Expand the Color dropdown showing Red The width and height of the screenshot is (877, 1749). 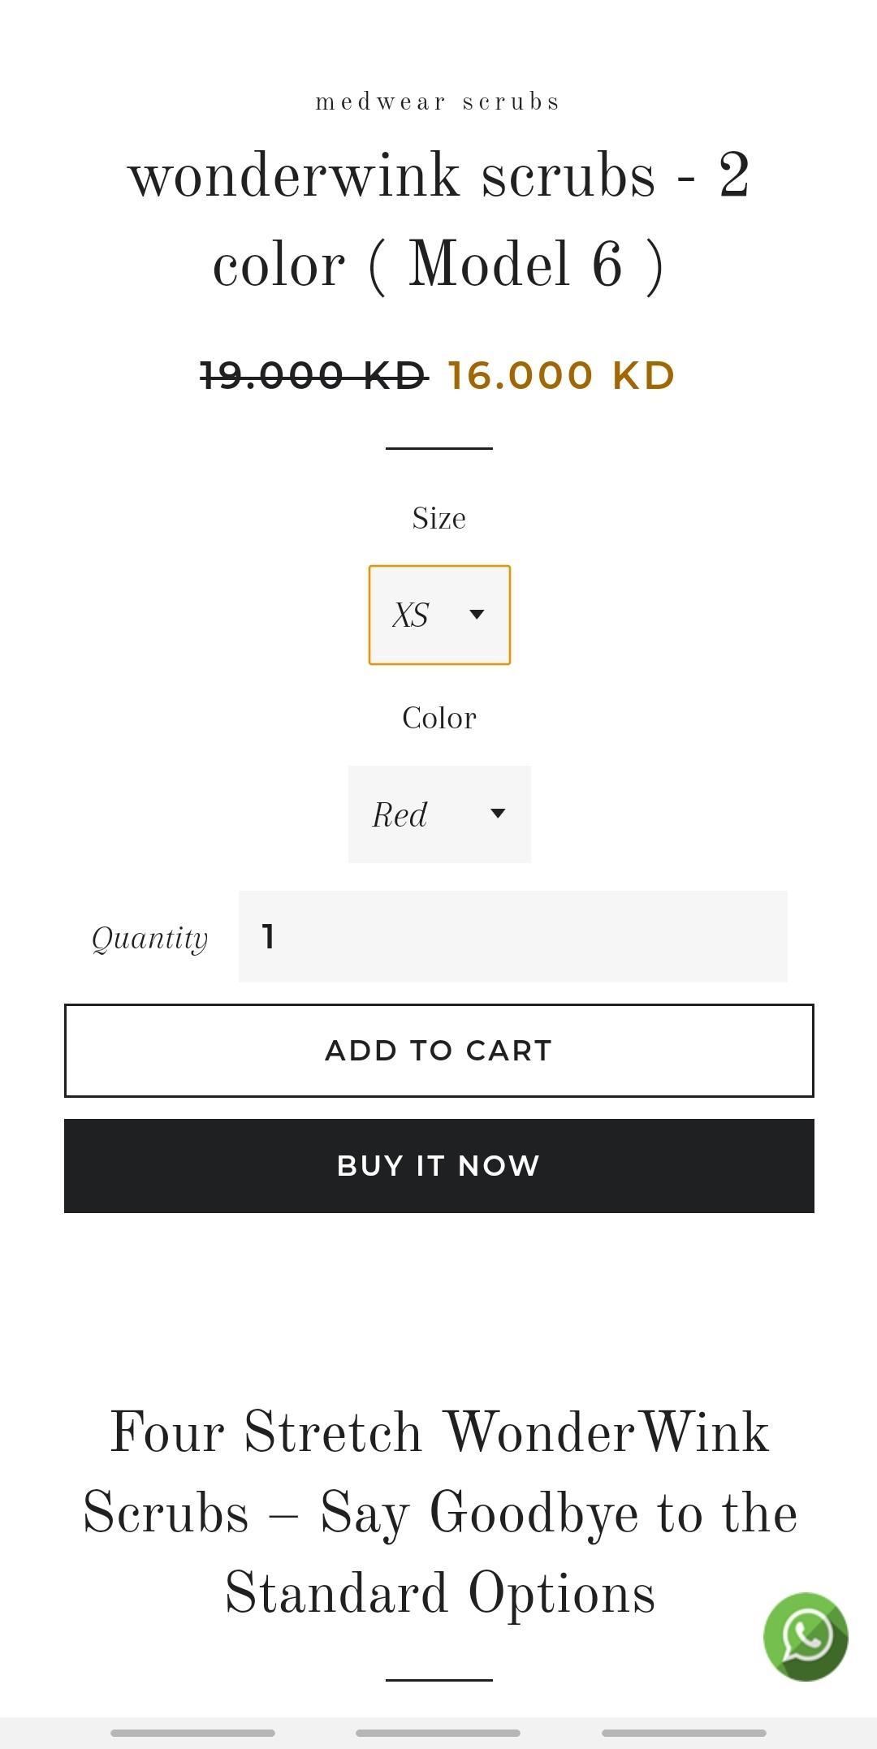[x=439, y=814]
